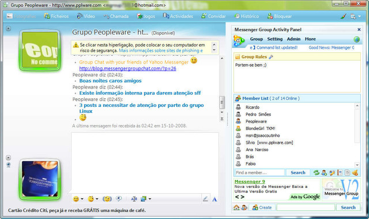Click the paintbrush color scheme icon
This screenshot has height=219, width=369.
click(x=344, y=17)
